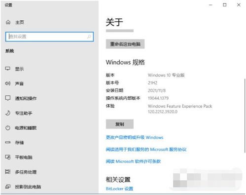Open 多任务处理 settings

pyautogui.click(x=26, y=172)
